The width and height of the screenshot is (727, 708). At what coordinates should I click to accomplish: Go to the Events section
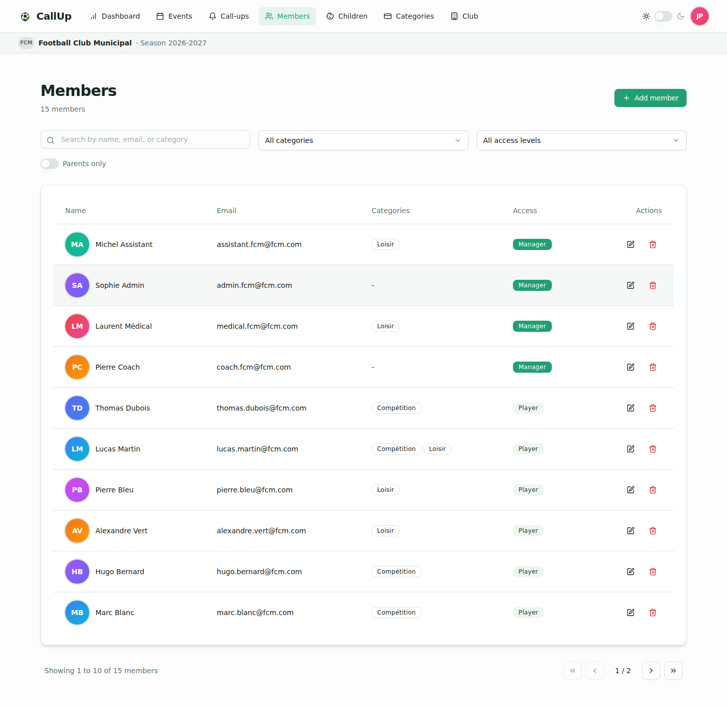tap(174, 16)
